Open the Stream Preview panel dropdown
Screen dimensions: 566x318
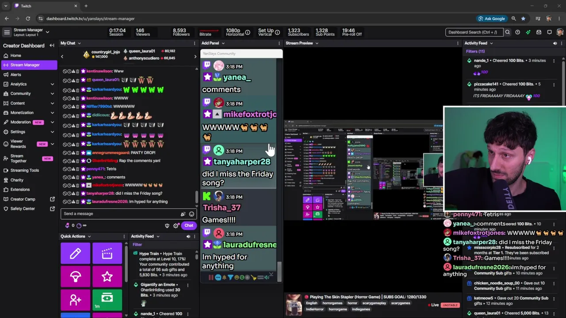(317, 43)
